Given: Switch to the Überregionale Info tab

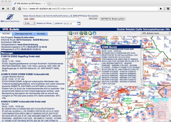Looking at the screenshot, I should point(23,34).
